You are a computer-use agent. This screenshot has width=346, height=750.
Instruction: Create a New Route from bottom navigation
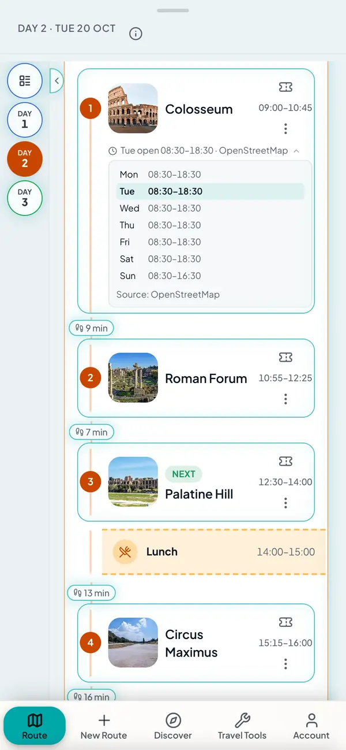(104, 726)
